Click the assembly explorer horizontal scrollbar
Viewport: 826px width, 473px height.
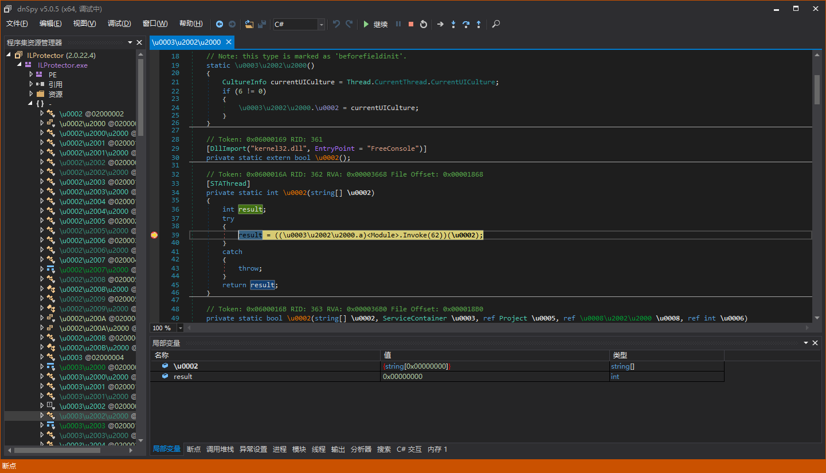point(57,451)
